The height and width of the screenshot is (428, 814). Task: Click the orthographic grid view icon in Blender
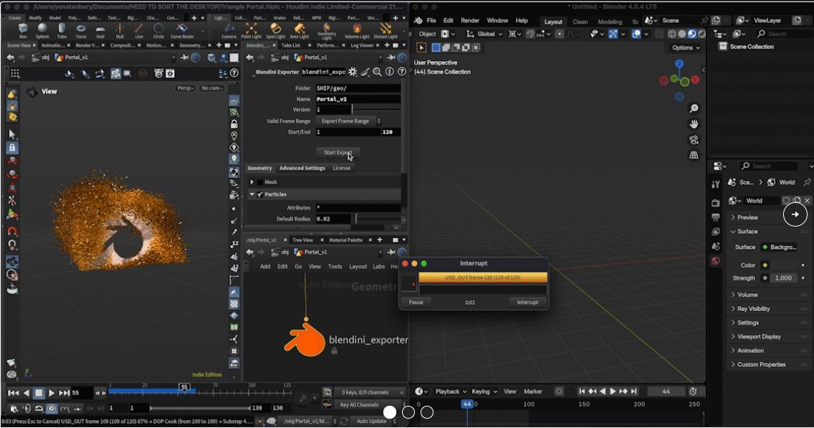(694, 156)
